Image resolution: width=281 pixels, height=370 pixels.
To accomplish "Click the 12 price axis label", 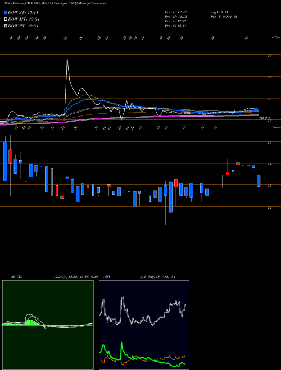I will point(269,207).
